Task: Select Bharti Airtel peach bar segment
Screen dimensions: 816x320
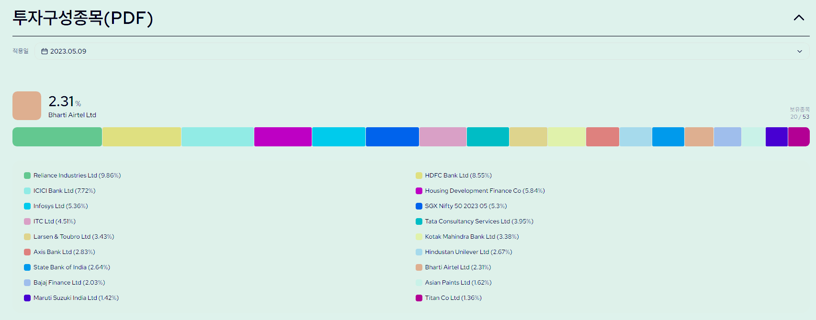Action: 699,137
